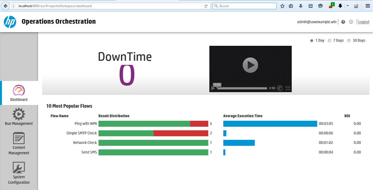Reload the page with the refresh button
373x190 pixels.
pyautogui.click(x=206, y=6)
